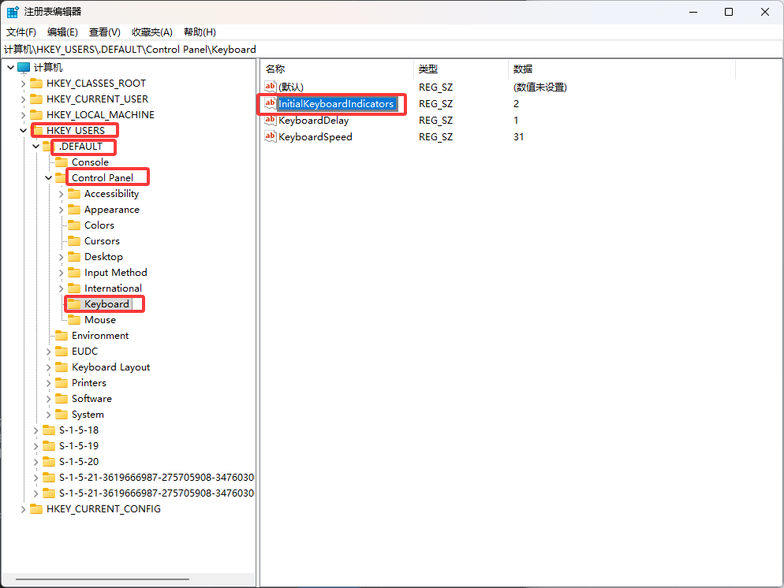The width and height of the screenshot is (784, 588).
Task: Click the KeyboardDelay string value icon
Action: (x=271, y=121)
